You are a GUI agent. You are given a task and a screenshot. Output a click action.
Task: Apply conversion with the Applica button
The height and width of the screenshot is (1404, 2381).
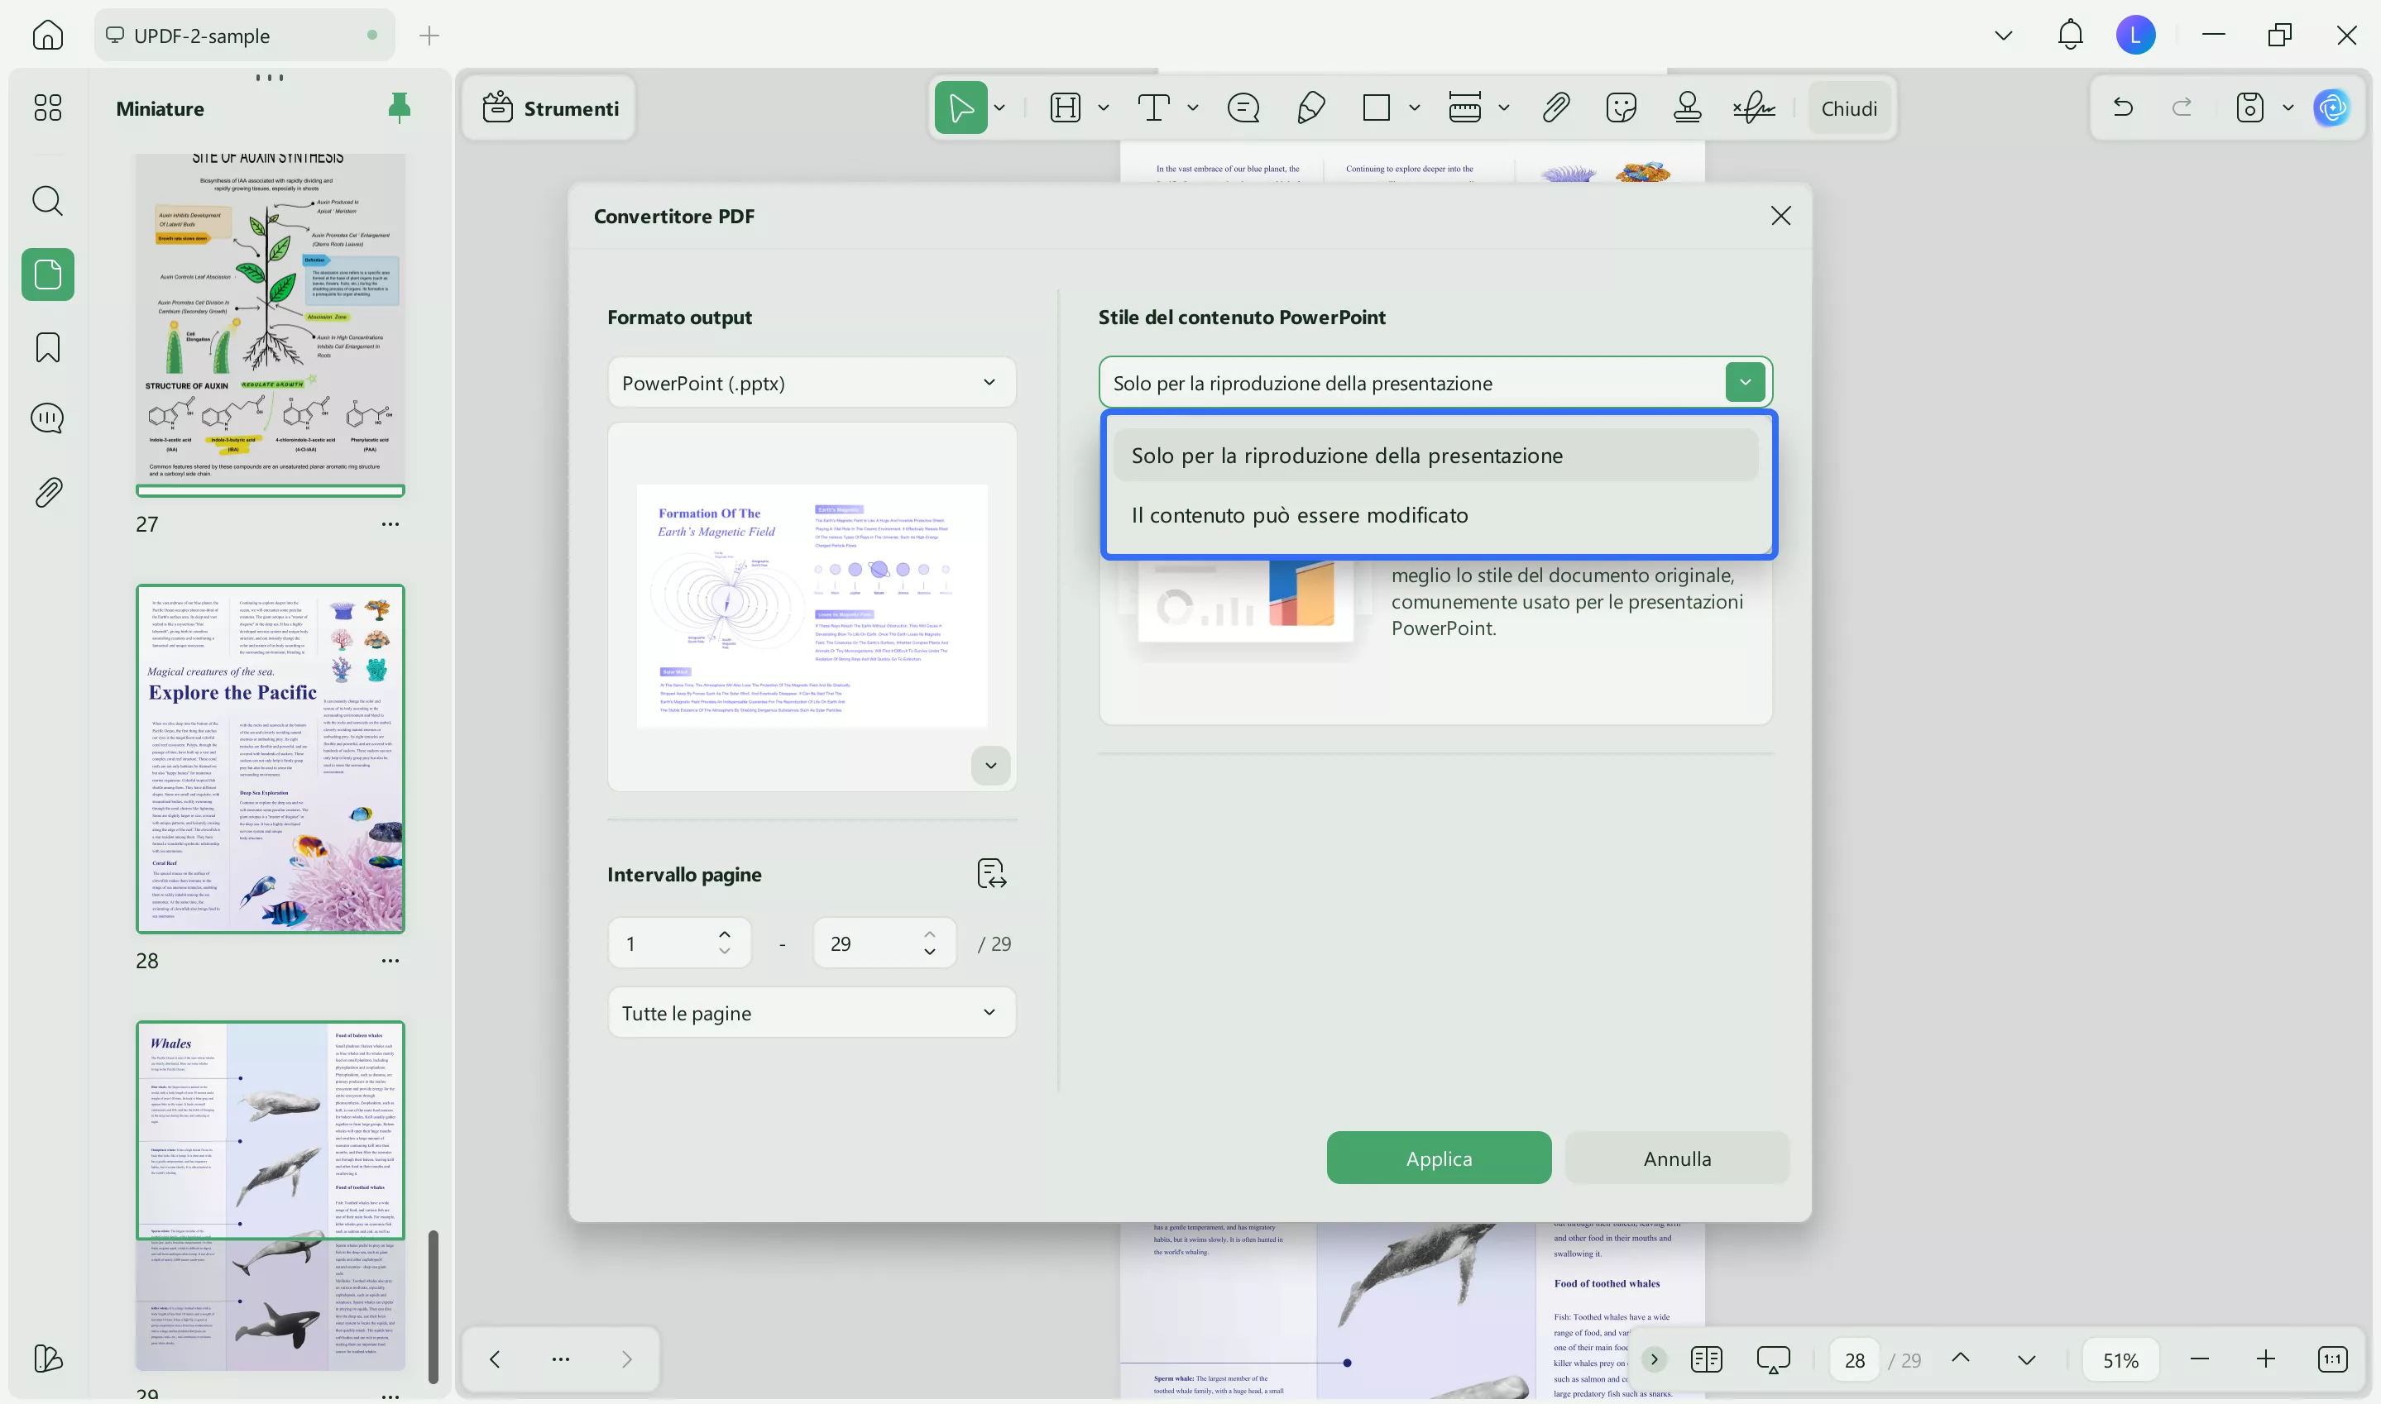coord(1438,1157)
